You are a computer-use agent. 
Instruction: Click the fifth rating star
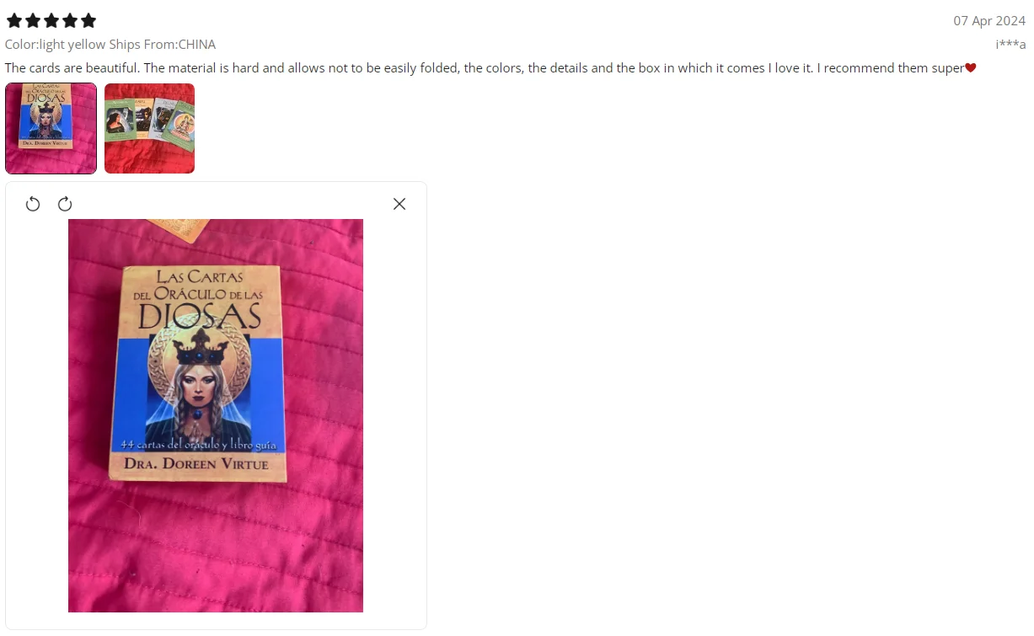coord(88,20)
